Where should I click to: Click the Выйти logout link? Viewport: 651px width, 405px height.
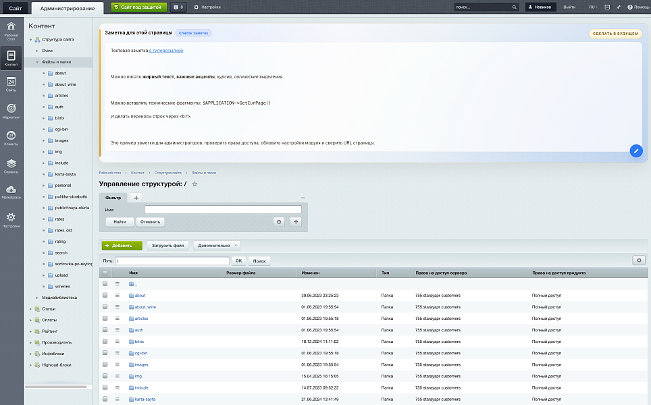(569, 7)
